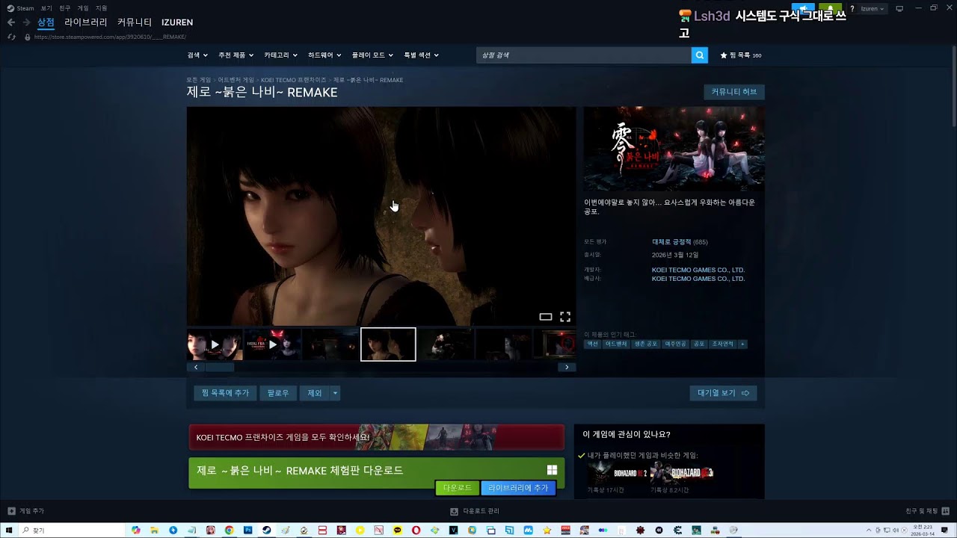Open the wishlist star link
Screen dimensions: 957x538
click(x=740, y=55)
